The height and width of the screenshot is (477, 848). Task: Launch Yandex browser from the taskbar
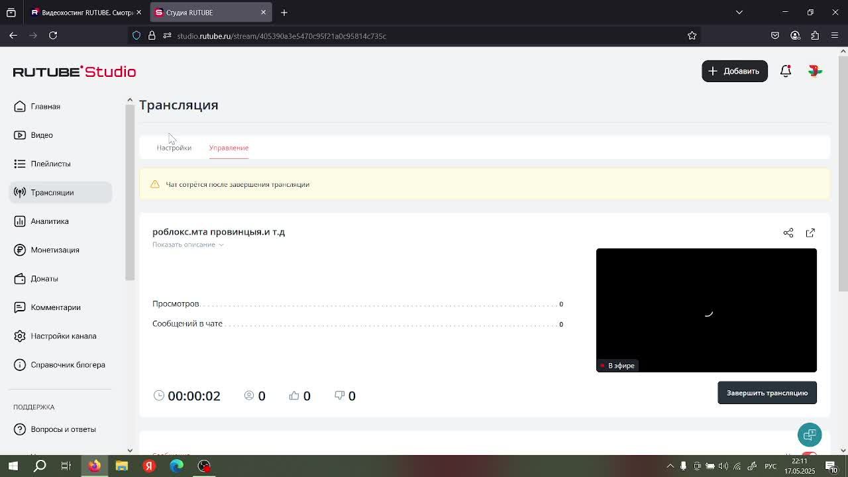(x=149, y=466)
